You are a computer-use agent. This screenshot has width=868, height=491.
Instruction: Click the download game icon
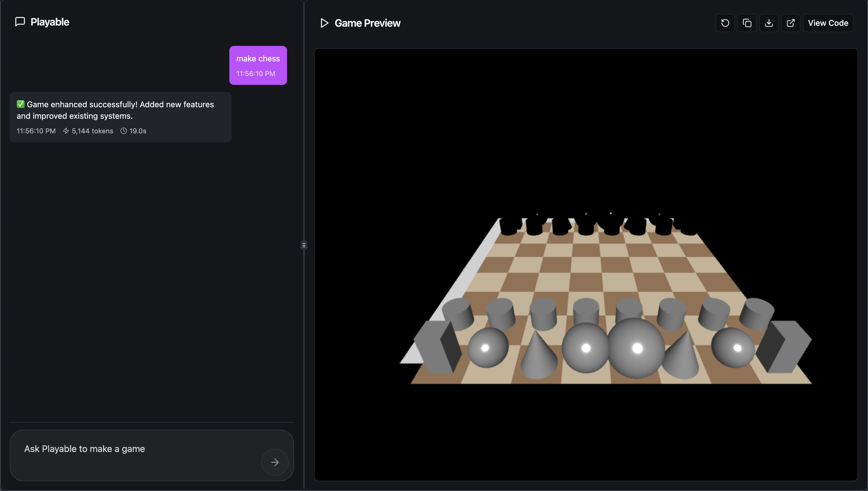tap(769, 23)
